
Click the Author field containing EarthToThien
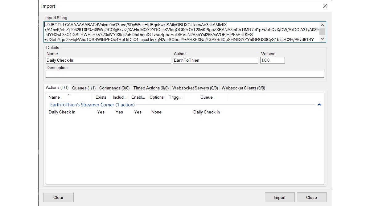pyautogui.click(x=215, y=60)
